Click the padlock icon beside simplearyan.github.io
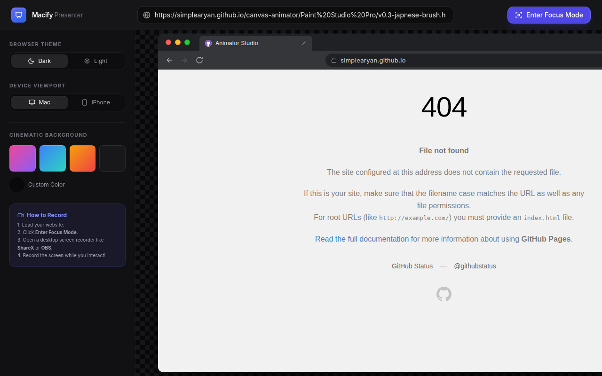Image resolution: width=602 pixels, height=376 pixels. (x=334, y=60)
